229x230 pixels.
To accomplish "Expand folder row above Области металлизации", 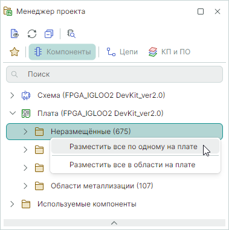I will pyautogui.click(x=25, y=168).
